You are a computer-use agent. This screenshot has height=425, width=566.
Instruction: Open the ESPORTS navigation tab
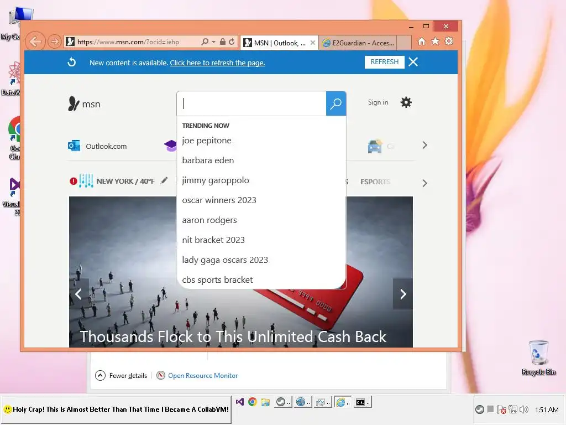375,182
